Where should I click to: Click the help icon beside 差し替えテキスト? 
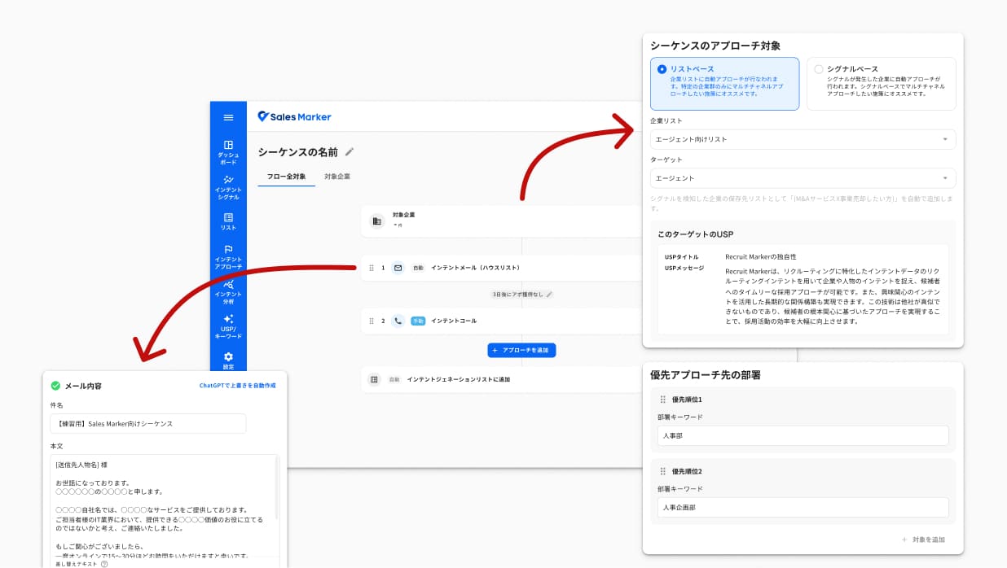[x=104, y=564]
